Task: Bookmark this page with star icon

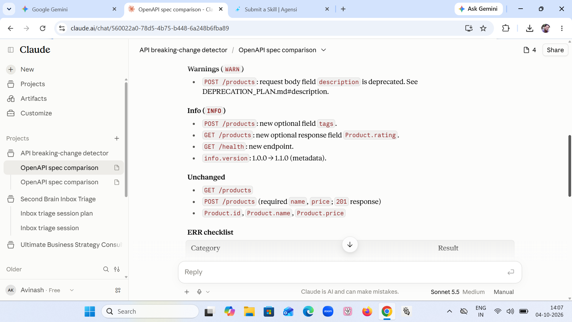Action: 483,28
